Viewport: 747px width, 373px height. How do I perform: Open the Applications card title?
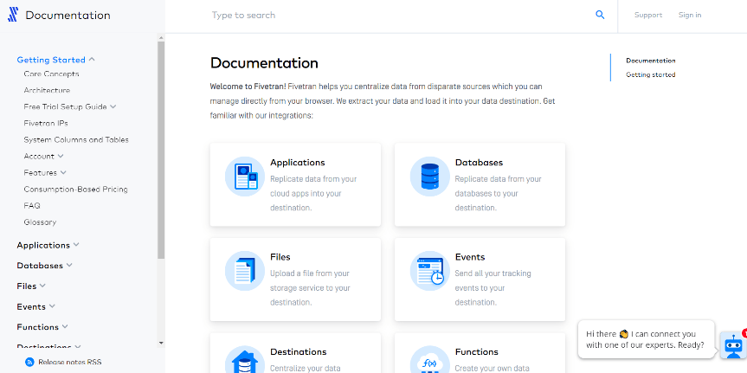point(297,163)
